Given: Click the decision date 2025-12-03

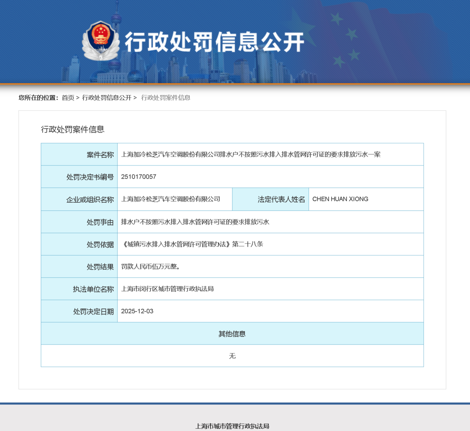Looking at the screenshot, I should (x=137, y=312).
